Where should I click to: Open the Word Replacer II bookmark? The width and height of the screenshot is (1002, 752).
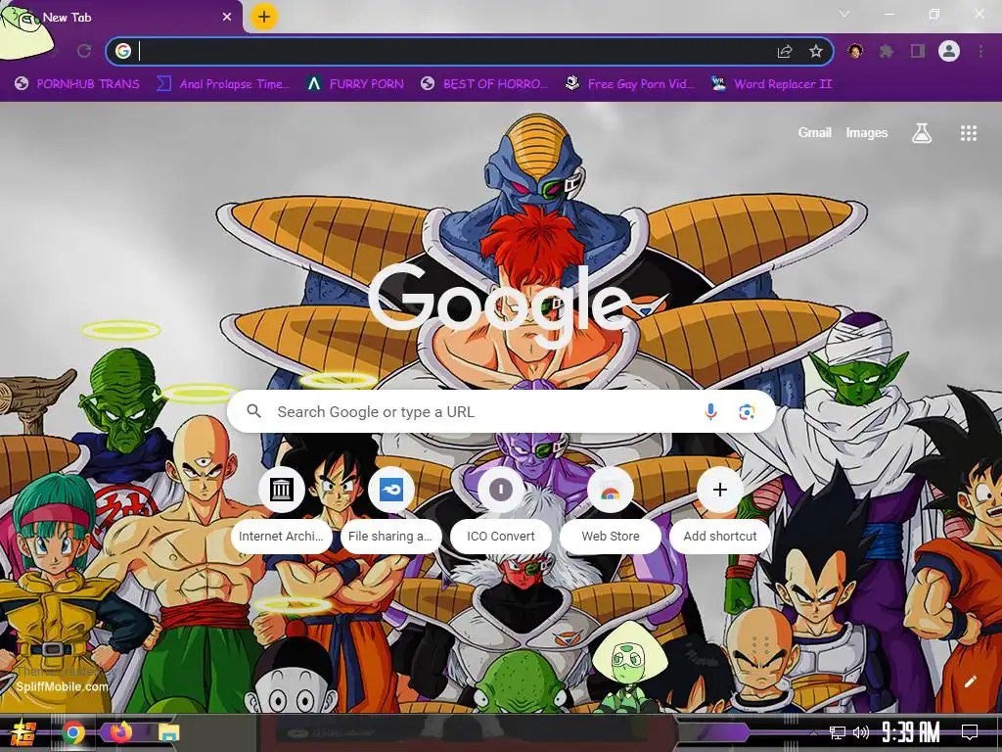point(772,84)
